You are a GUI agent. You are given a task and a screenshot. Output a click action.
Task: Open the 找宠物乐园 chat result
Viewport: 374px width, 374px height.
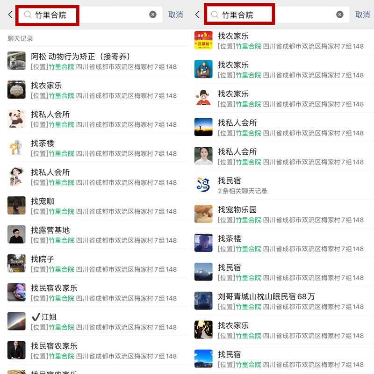[284, 214]
